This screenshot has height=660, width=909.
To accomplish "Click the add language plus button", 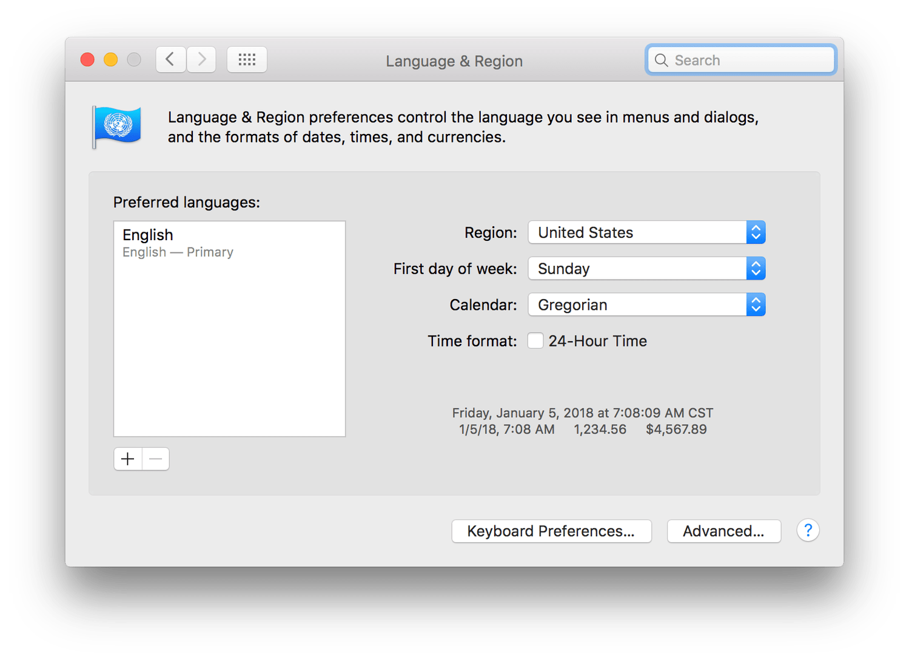I will click(128, 459).
